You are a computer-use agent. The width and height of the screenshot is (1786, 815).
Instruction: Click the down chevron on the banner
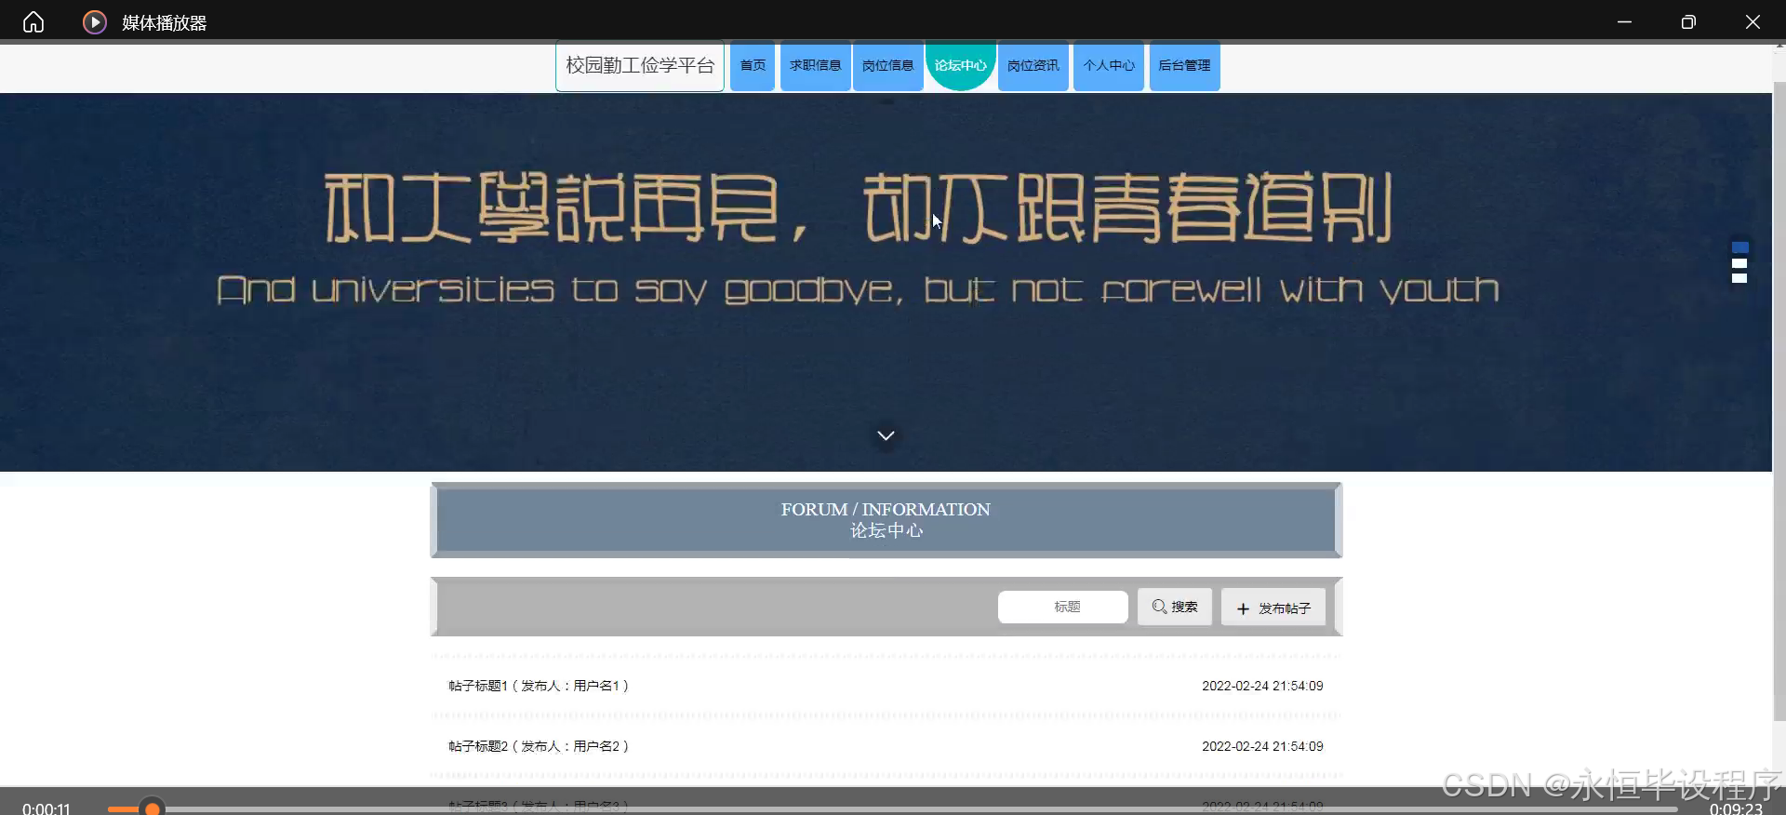point(886,435)
